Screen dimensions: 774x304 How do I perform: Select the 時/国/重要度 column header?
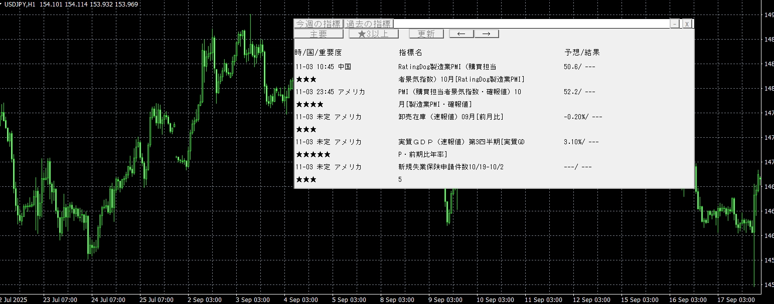(x=319, y=52)
